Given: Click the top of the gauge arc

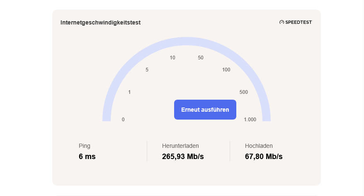Looking at the screenshot, I should point(187,41).
